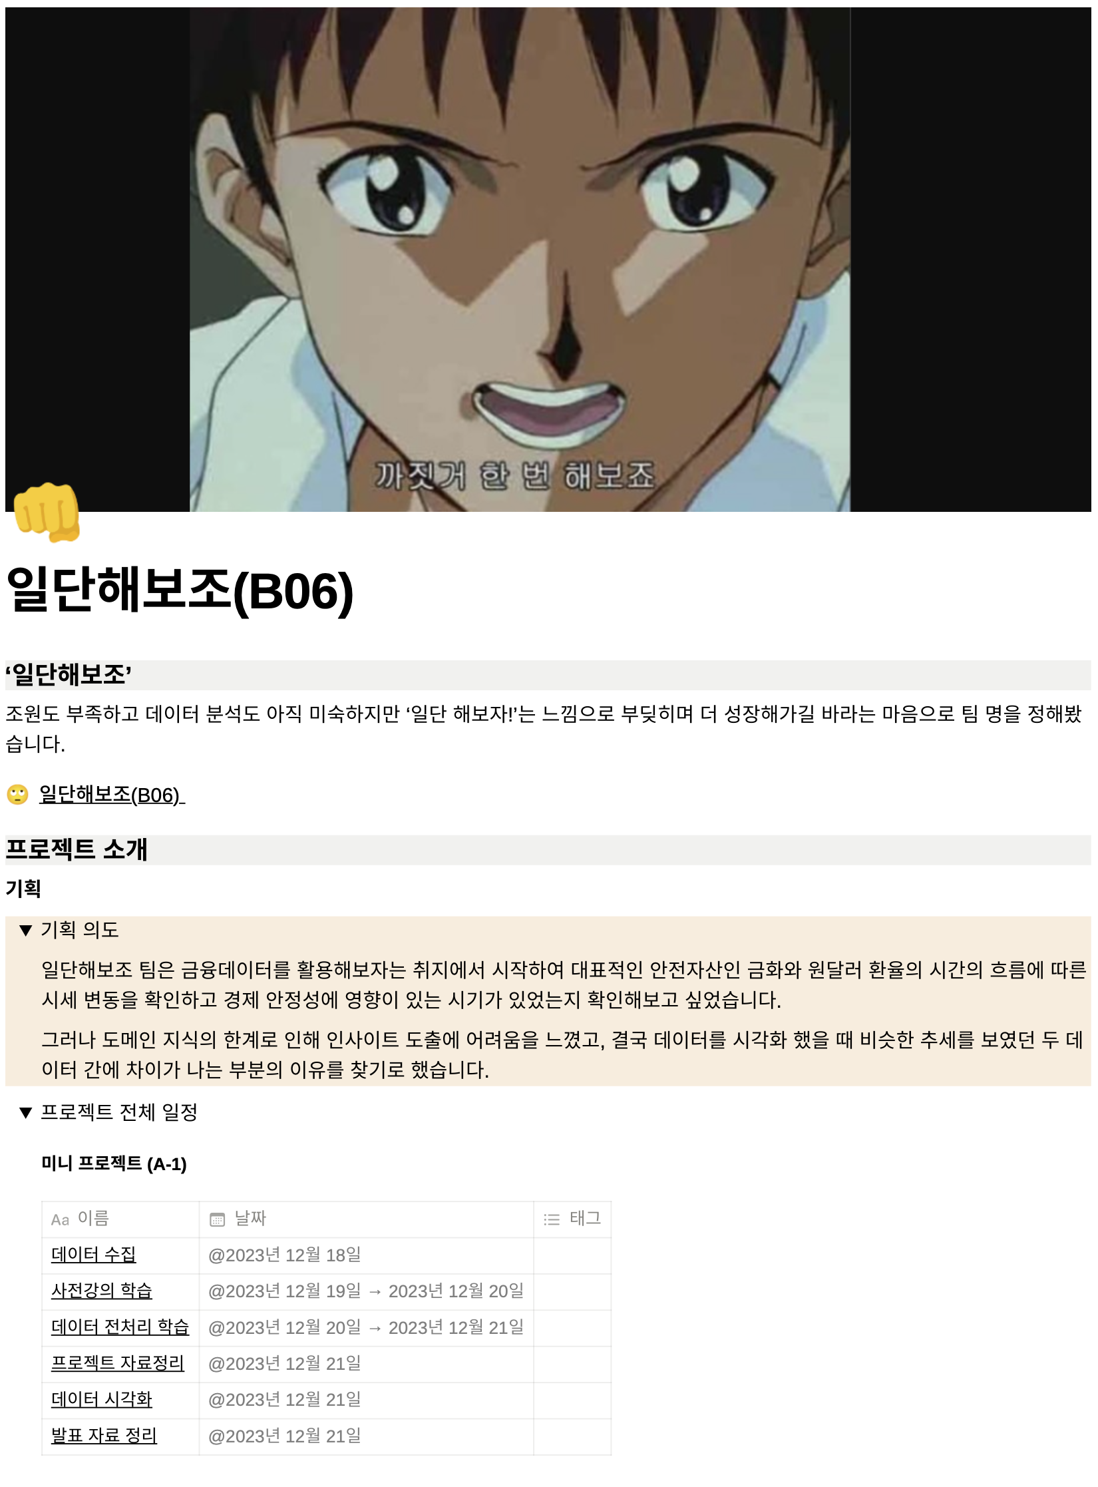Click the list icon in 태그 column header

552,1219
